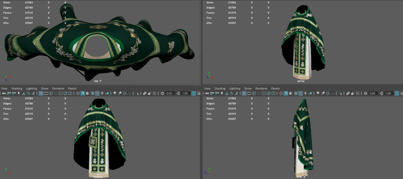Open View menu in front view panel
Image resolution: width=403 pixels, height=179 pixels.
tap(4, 88)
